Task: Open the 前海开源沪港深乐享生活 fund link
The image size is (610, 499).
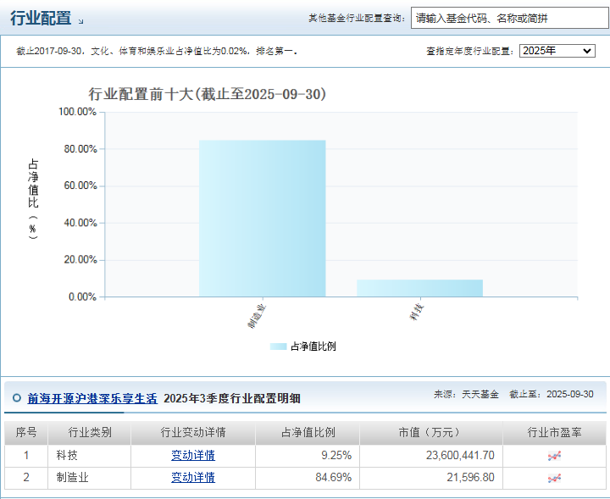Action: [92, 398]
